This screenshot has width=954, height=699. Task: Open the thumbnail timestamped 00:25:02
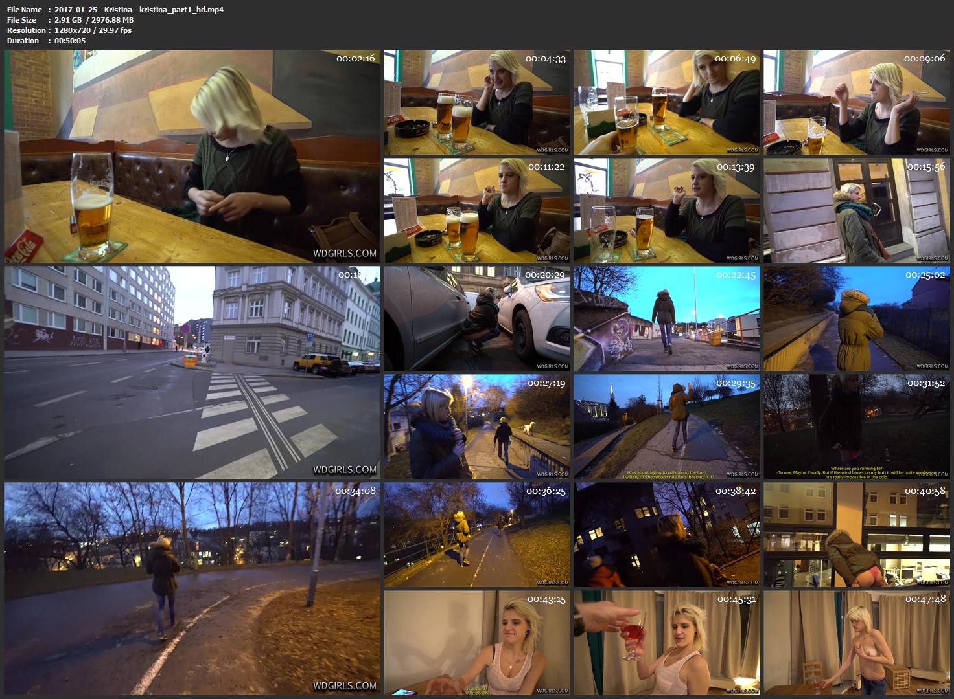pyautogui.click(x=855, y=318)
